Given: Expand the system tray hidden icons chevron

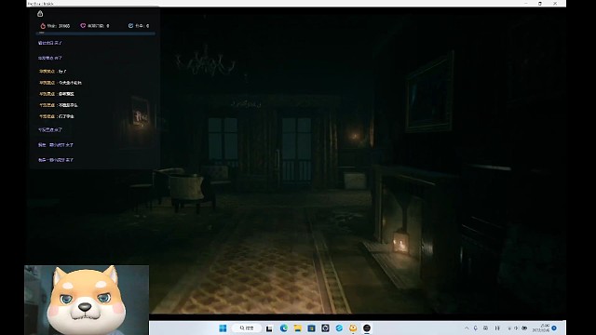Looking at the screenshot, I should coord(467,328).
